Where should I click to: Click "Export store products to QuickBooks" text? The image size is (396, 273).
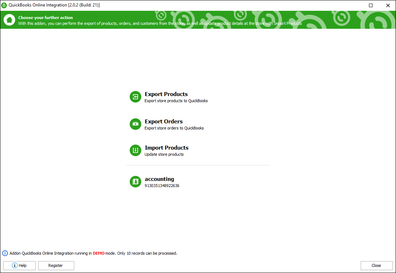pos(176,101)
